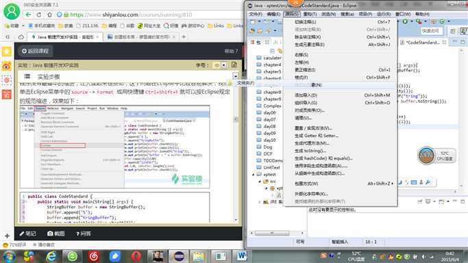The height and width of the screenshot is (263, 468).
Task: Select 格式(F) Ctrl+Shift+F menu entry
Action: (341, 77)
